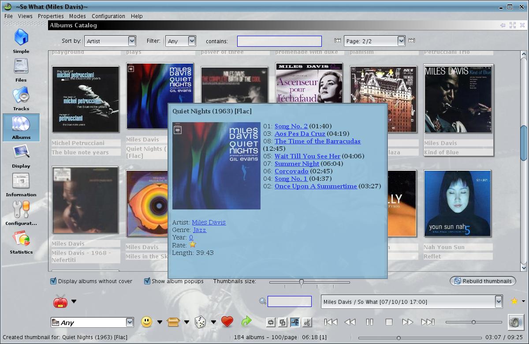Image resolution: width=529 pixels, height=344 pixels.
Task: Open the 'Sort by' Artist dropdown
Action: [x=110, y=41]
